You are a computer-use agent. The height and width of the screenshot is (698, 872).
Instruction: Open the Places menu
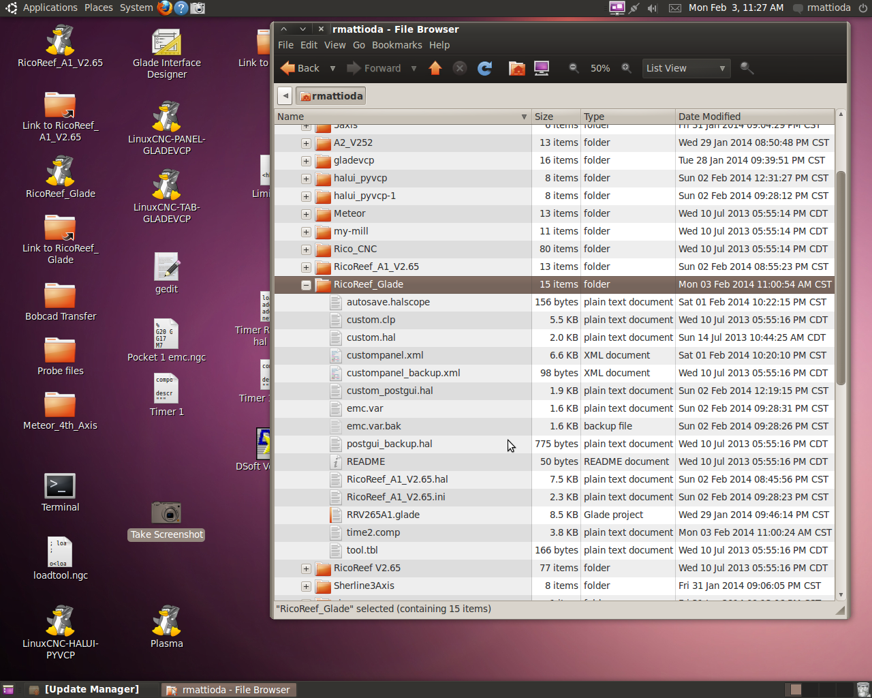coord(99,7)
